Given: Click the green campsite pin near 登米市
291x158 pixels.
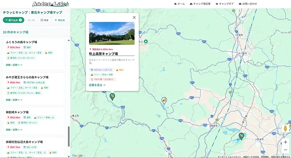Looking at the screenshot, I should click(x=241, y=136).
